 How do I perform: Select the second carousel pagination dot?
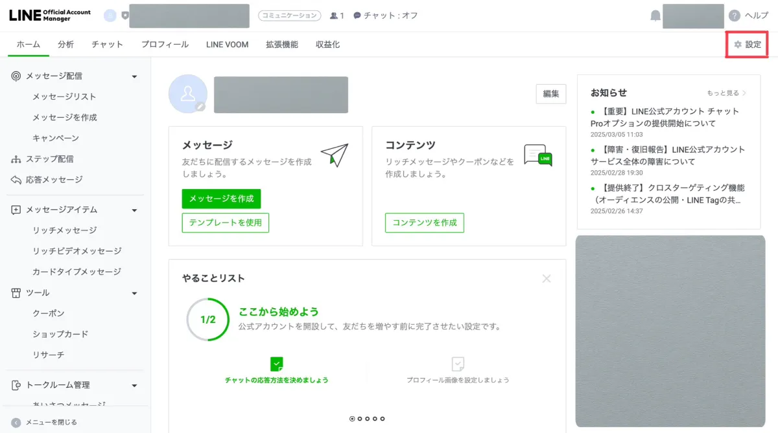tap(361, 418)
